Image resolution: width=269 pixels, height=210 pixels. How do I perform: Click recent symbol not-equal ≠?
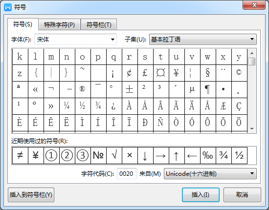point(20,155)
